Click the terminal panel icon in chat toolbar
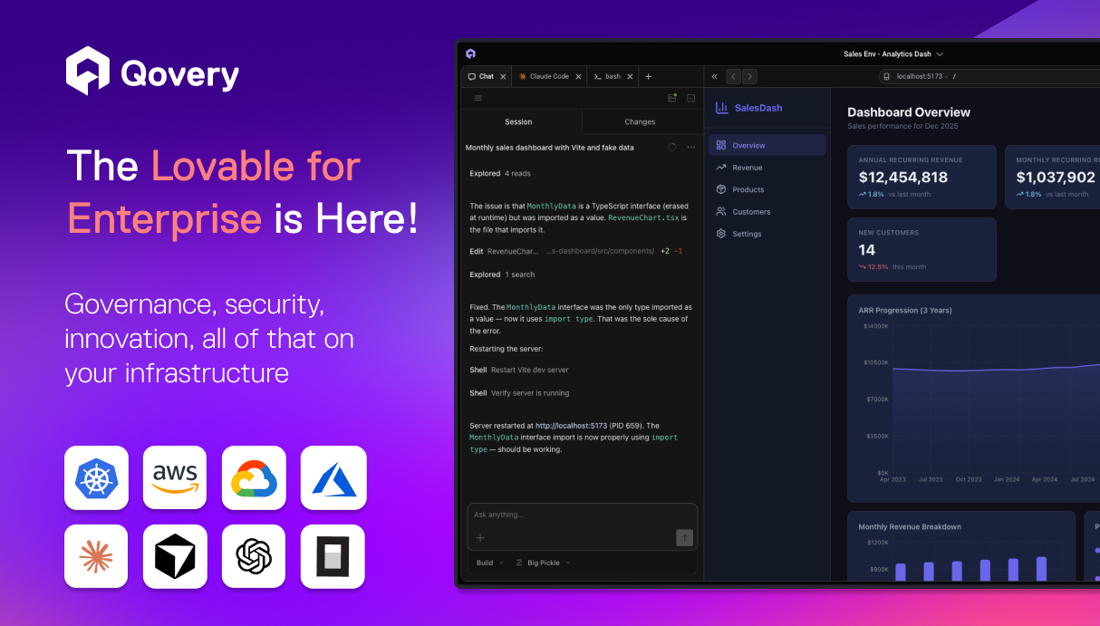The height and width of the screenshot is (626, 1100). pos(690,98)
